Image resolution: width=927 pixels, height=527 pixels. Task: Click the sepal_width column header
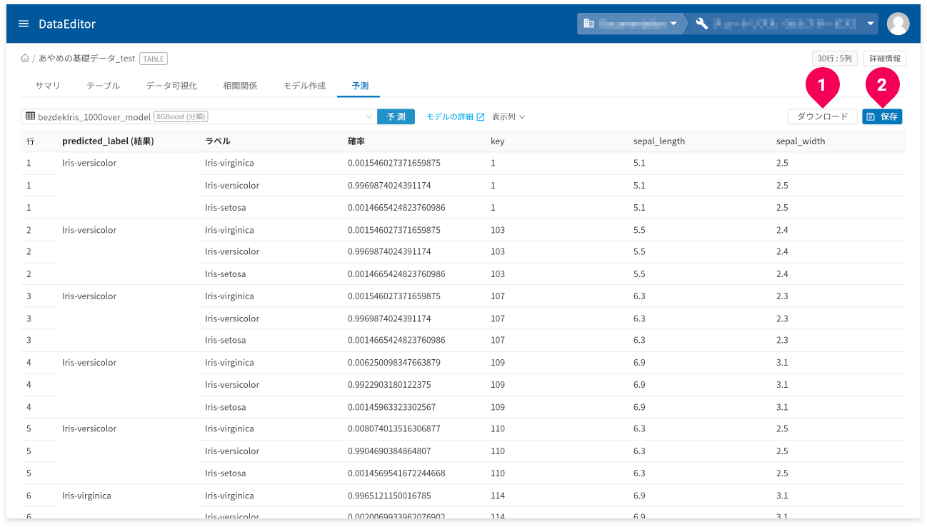pyautogui.click(x=801, y=141)
